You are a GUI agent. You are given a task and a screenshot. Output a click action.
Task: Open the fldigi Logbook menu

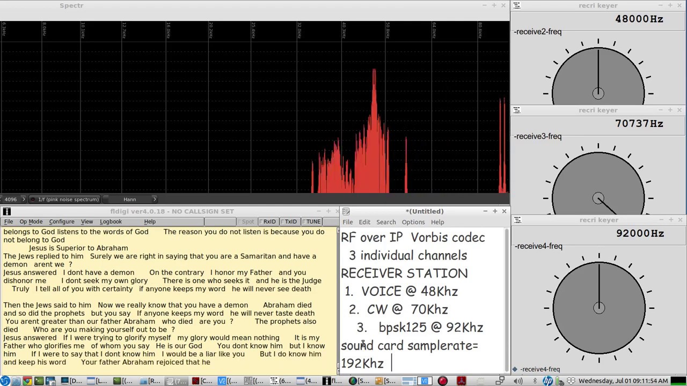[111, 221]
